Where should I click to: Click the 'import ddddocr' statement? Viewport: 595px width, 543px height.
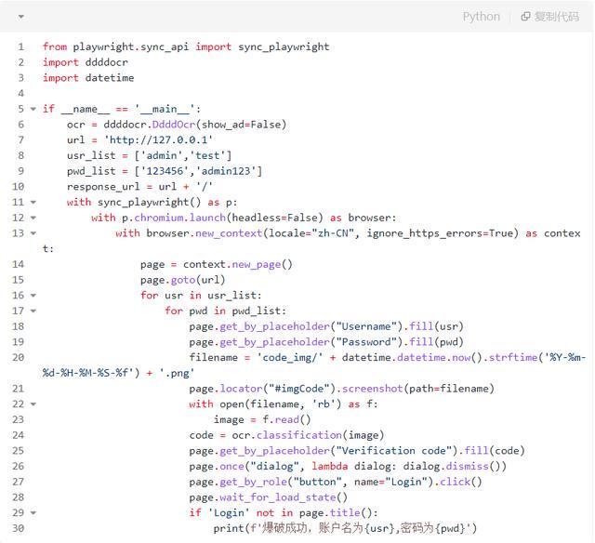(x=86, y=62)
